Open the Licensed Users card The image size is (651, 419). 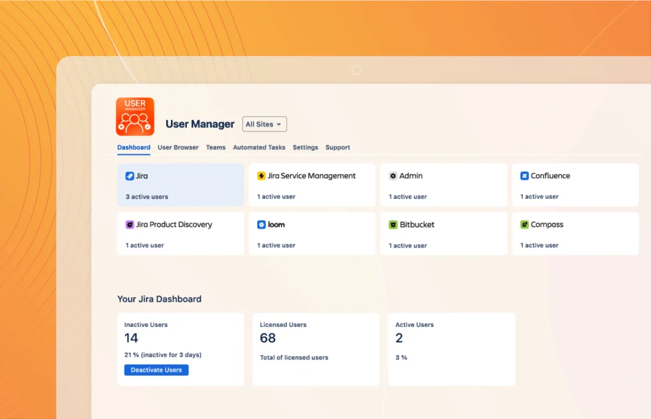click(316, 349)
